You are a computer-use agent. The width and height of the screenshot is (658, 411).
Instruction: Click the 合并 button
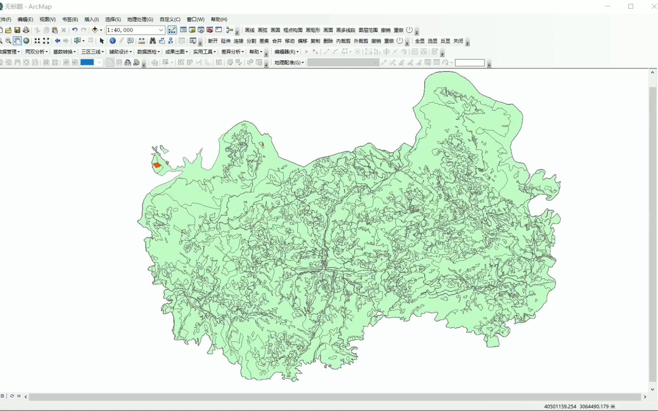click(277, 41)
